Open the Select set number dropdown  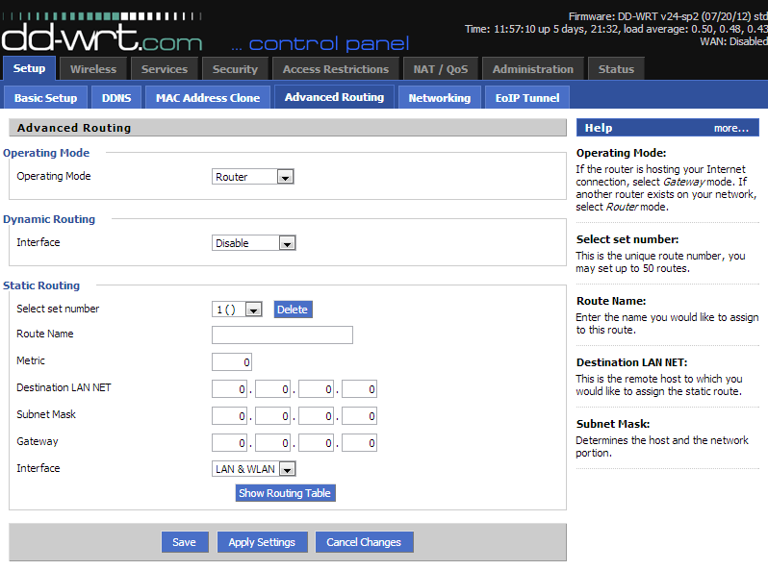(x=238, y=310)
